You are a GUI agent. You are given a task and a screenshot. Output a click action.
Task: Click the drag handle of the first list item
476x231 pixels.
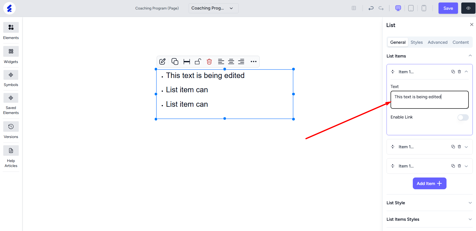click(393, 72)
